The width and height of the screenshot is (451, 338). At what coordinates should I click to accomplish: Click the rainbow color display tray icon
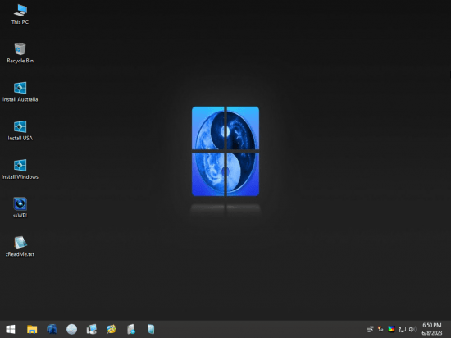(391, 329)
